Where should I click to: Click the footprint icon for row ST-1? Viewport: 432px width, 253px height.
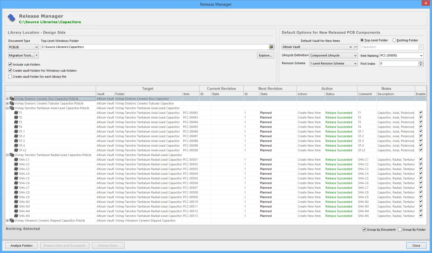(16, 132)
